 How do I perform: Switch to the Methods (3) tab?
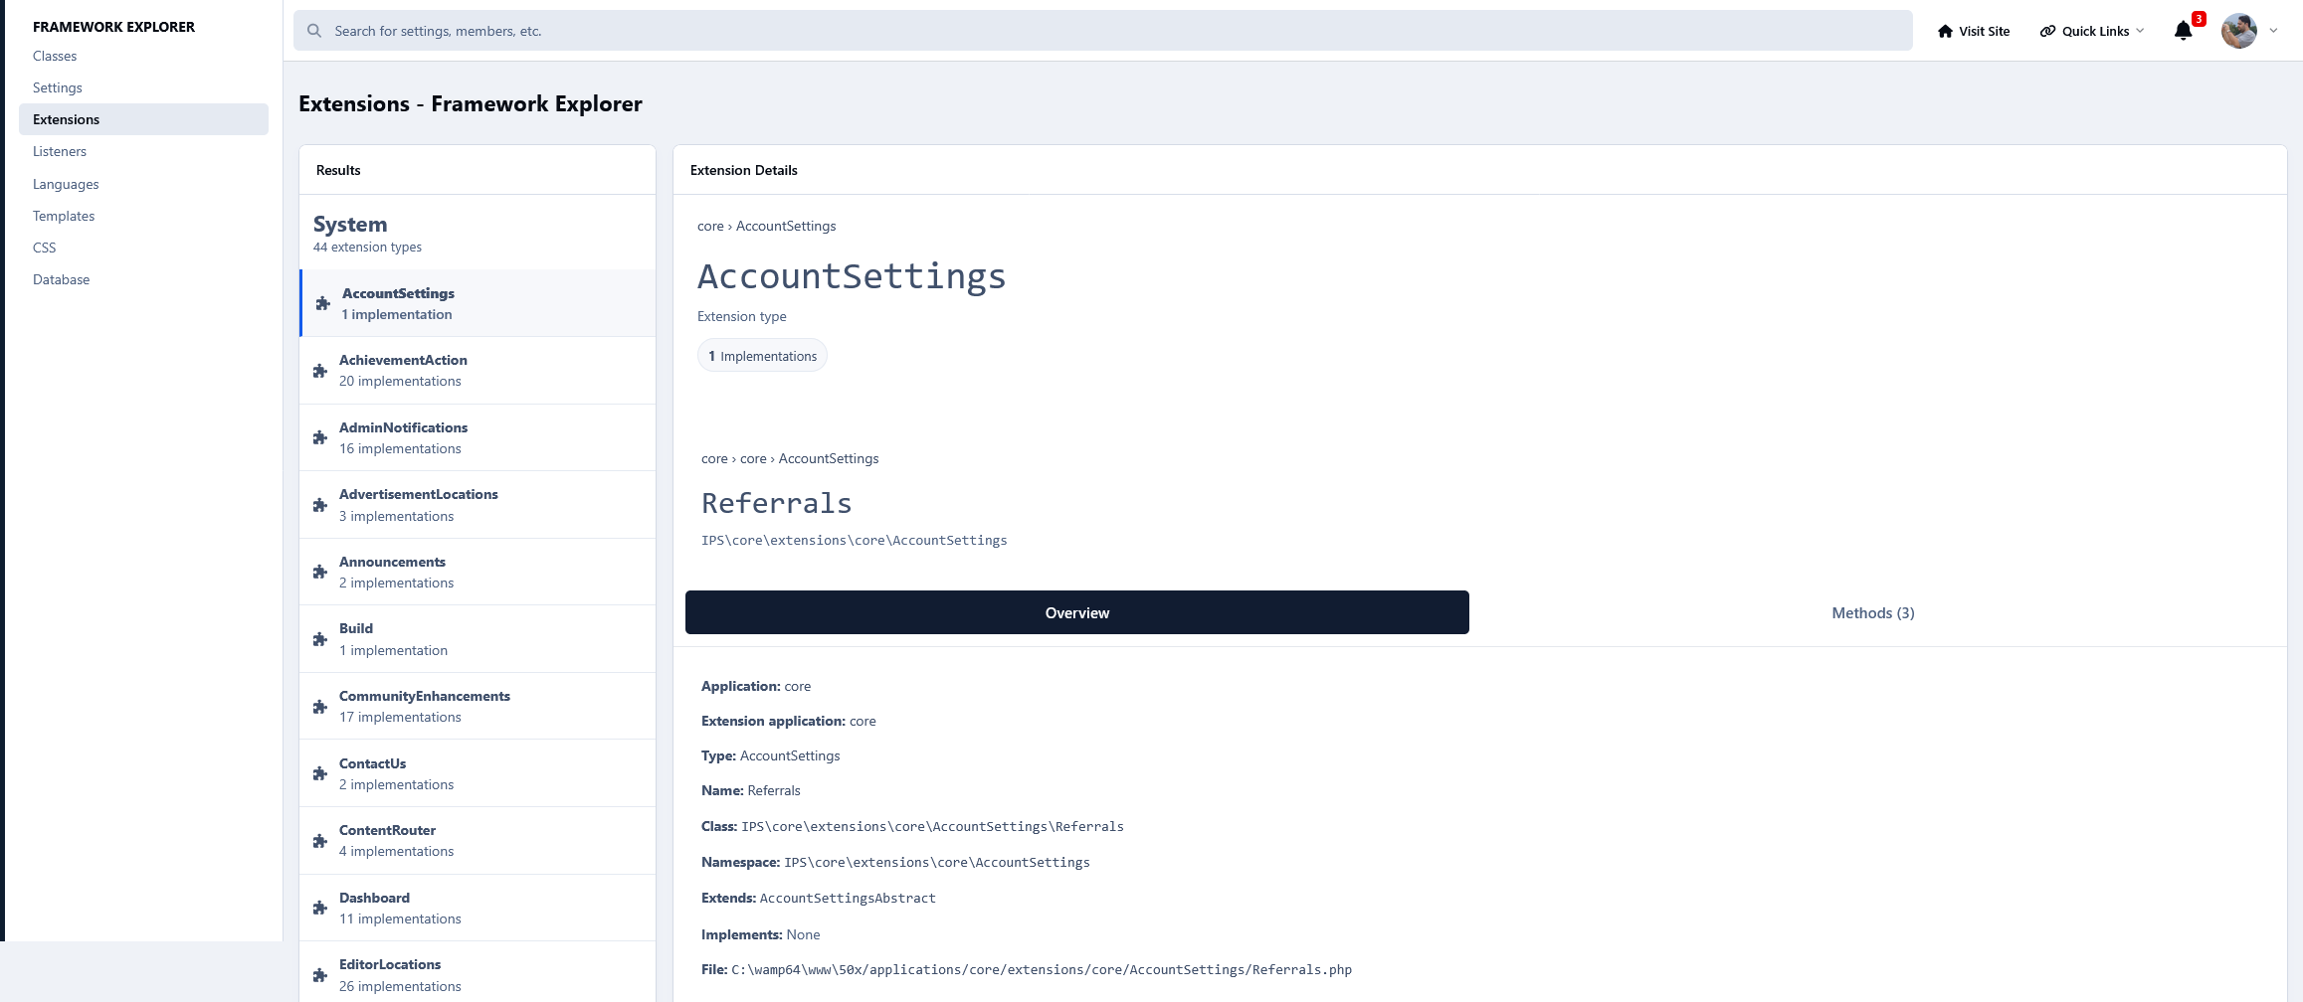[1873, 612]
